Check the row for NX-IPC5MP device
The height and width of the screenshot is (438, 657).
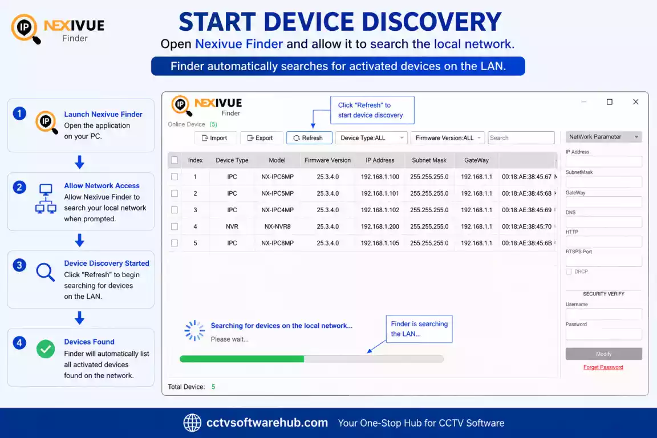175,193
